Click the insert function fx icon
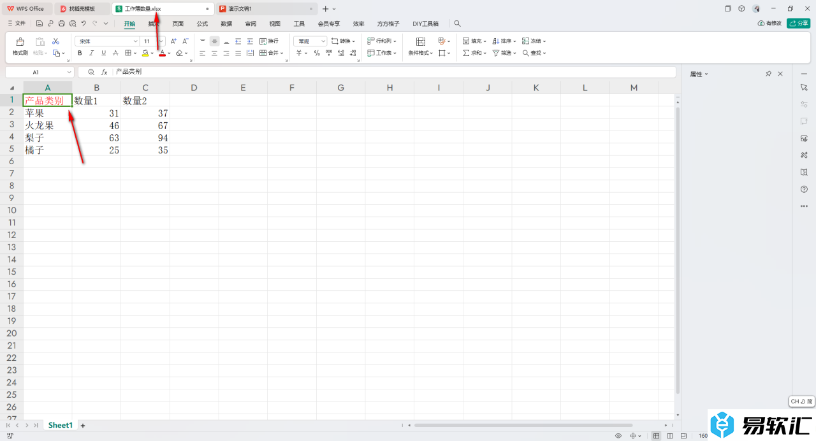 click(x=104, y=72)
